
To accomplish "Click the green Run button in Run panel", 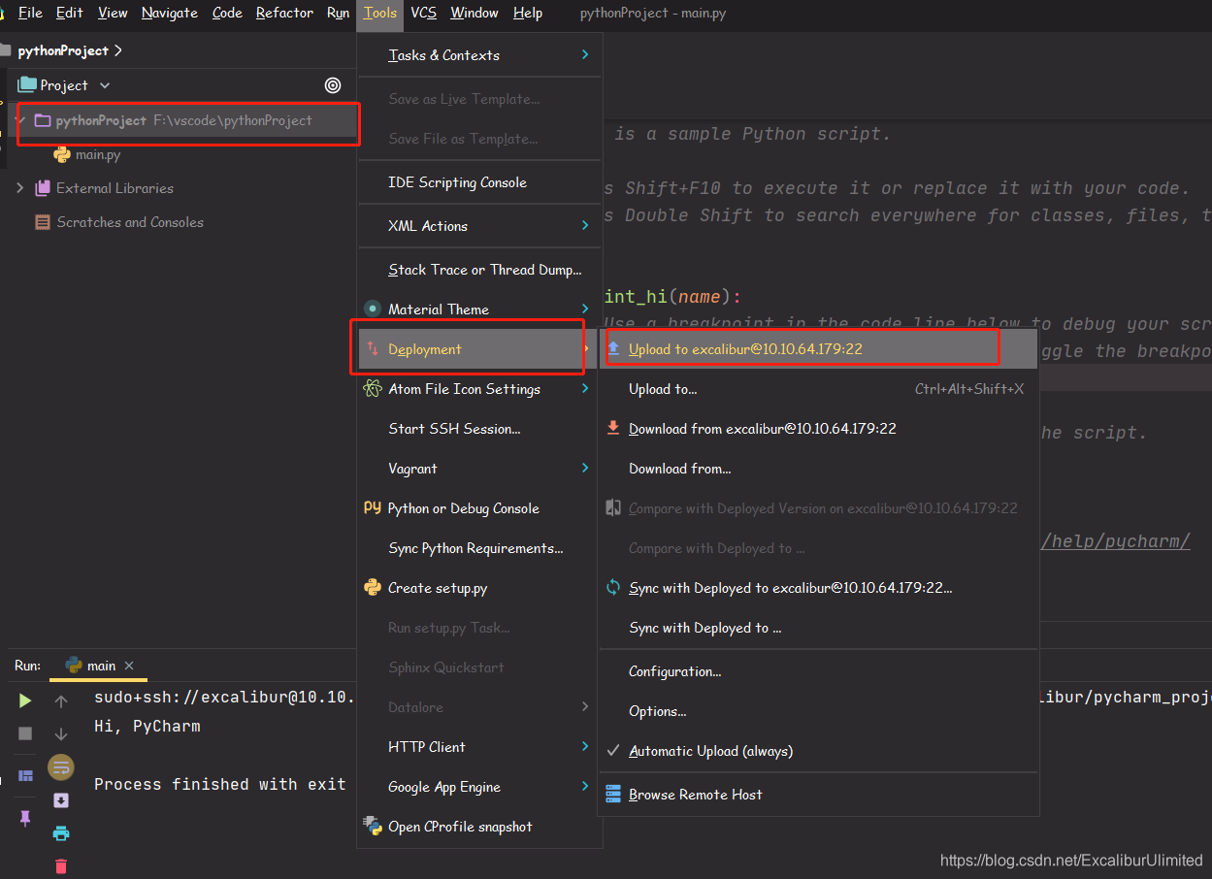I will 25,700.
